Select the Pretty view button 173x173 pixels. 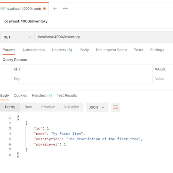(x=10, y=107)
